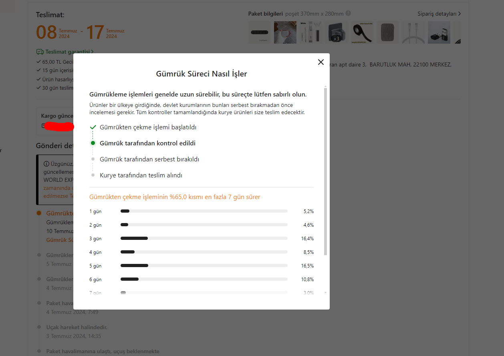Open the white charging cable thumbnail
This screenshot has height=356, width=504.
pyautogui.click(x=413, y=32)
